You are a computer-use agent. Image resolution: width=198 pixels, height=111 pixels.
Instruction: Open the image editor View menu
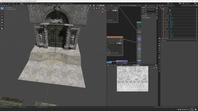pos(112,65)
